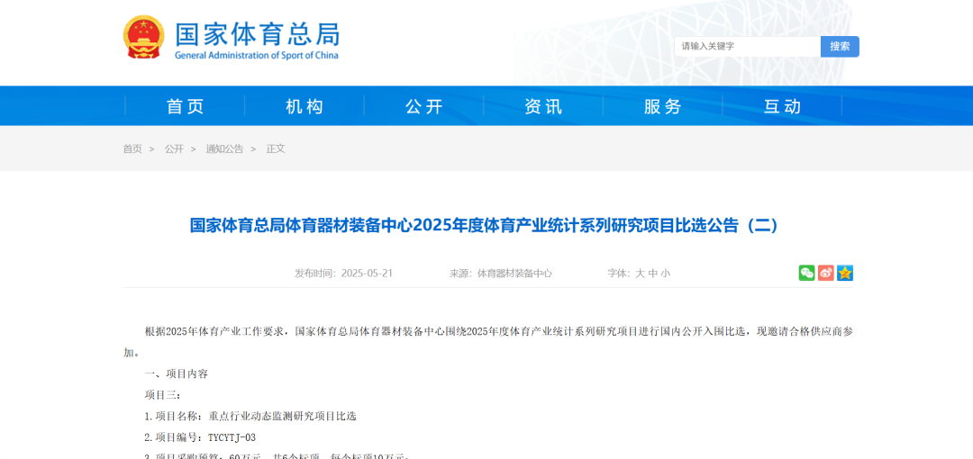Screen dimensions: 973x459
Task: Go to 公开 in breadcrumb
Action: pyautogui.click(x=174, y=148)
